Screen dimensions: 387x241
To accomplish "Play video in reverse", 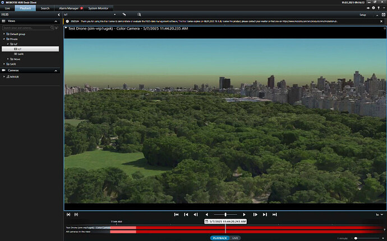I will (x=207, y=215).
